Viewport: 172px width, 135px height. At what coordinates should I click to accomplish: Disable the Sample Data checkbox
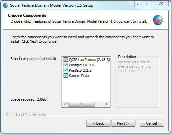[66, 76]
